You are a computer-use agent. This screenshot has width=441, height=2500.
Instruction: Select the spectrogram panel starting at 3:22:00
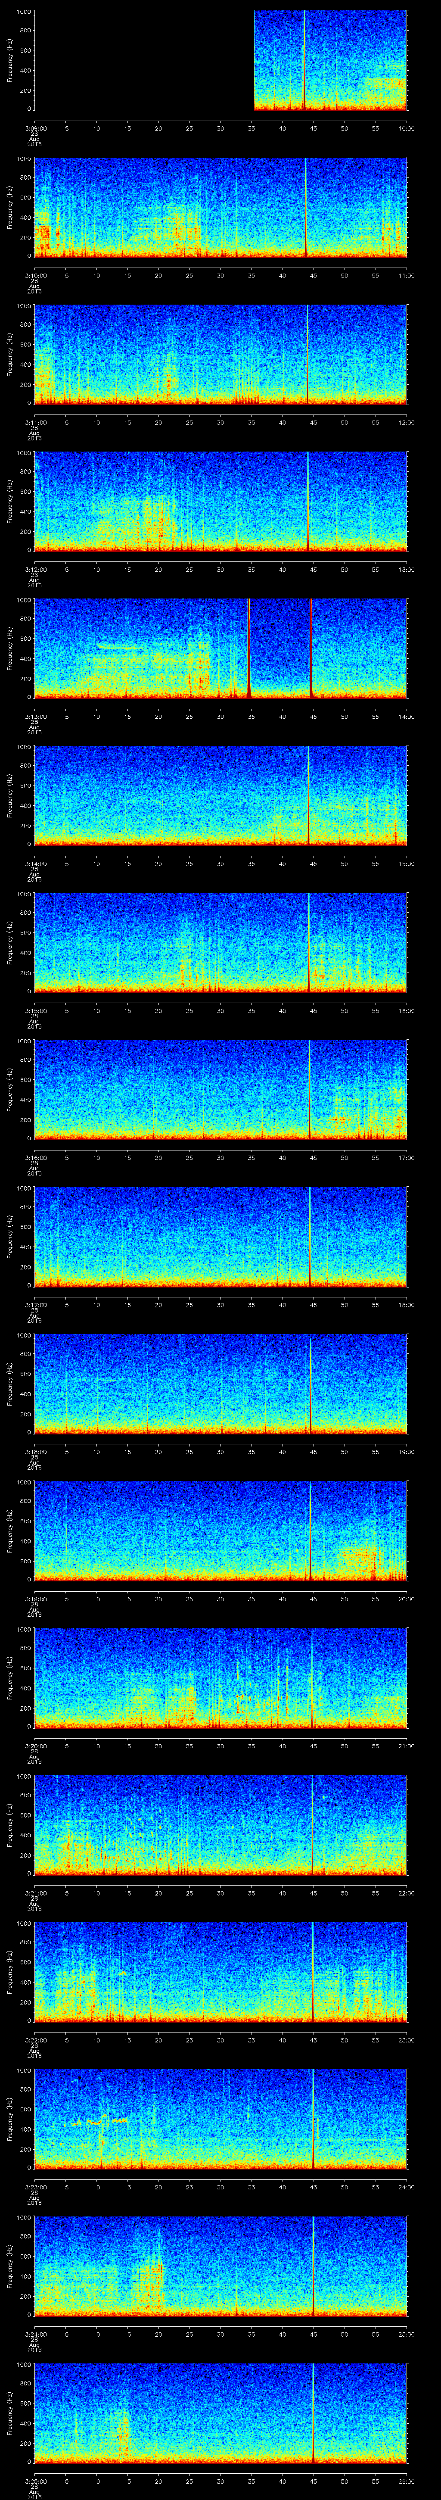coord(221,1972)
